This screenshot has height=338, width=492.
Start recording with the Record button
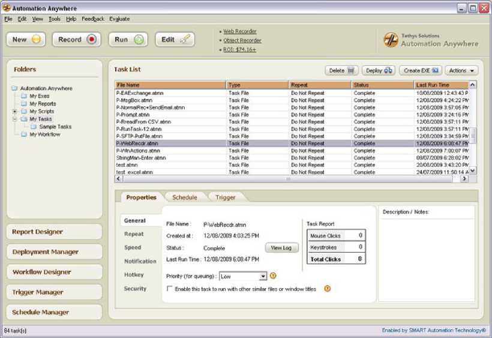coord(76,40)
